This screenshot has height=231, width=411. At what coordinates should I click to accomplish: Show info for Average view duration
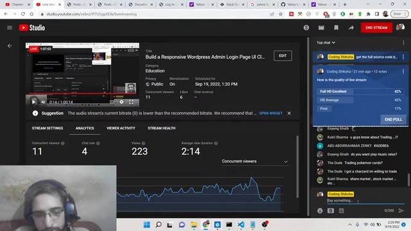pyautogui.click(x=216, y=143)
